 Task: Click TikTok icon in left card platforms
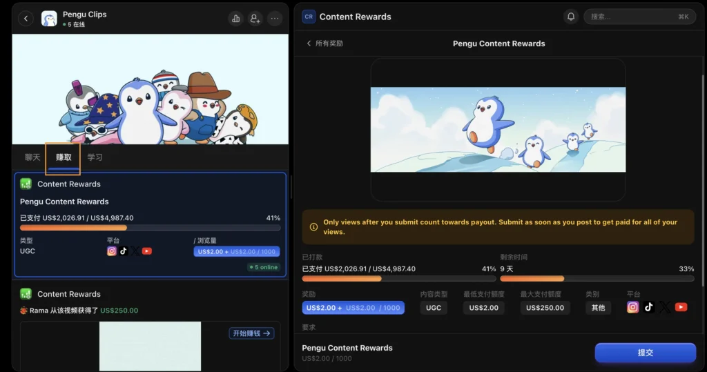click(124, 251)
